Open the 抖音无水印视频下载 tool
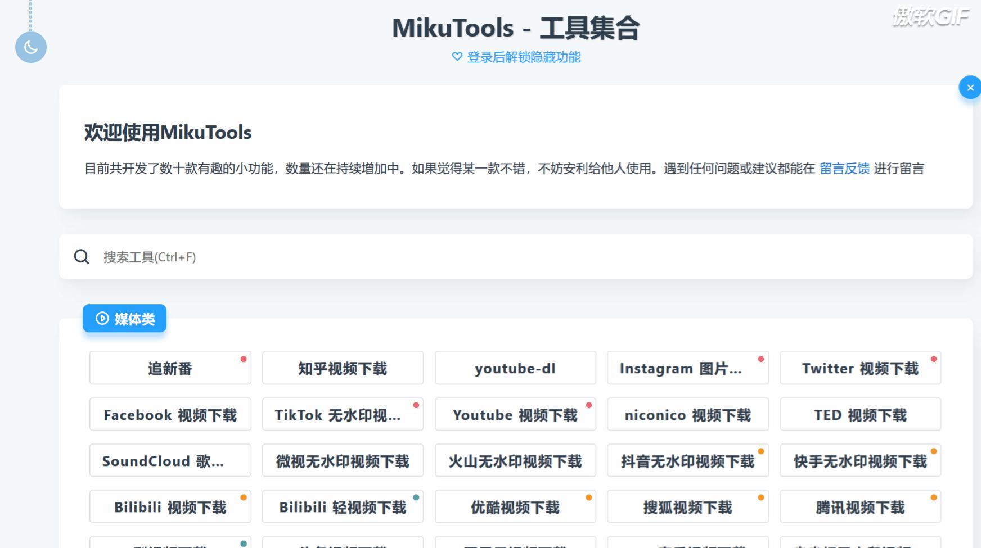Image resolution: width=981 pixels, height=548 pixels. [x=687, y=461]
